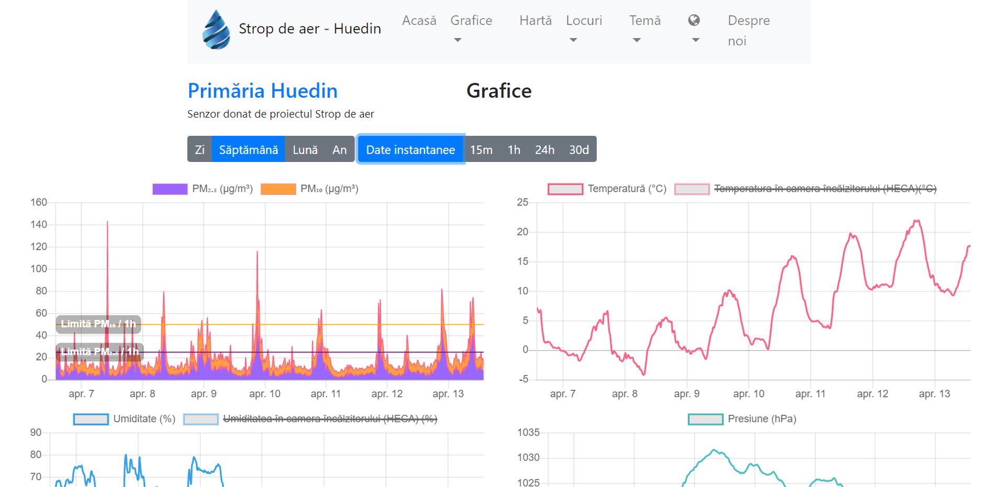
Task: Click the Limită PM10 / 1h annotation label
Action: click(x=98, y=324)
